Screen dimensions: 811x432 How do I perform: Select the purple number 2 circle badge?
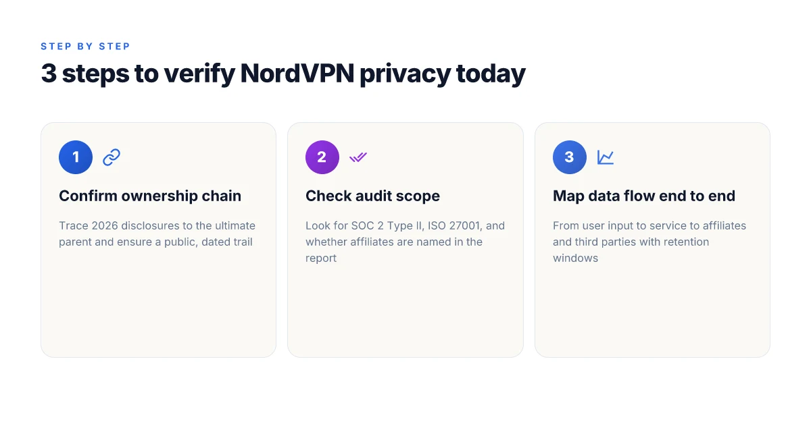[322, 157]
